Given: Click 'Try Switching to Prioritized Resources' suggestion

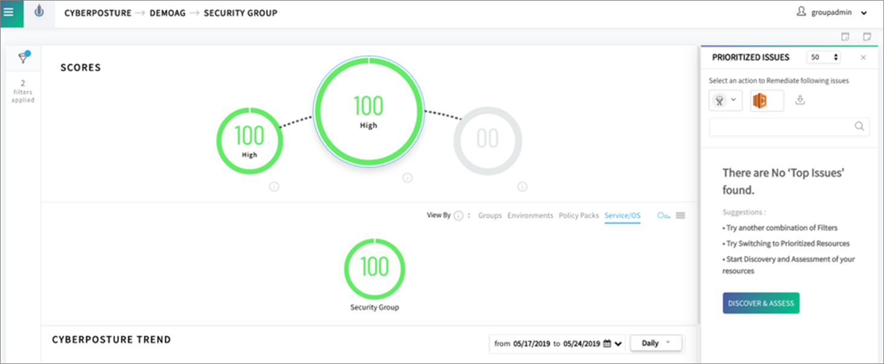Looking at the screenshot, I should tap(786, 243).
